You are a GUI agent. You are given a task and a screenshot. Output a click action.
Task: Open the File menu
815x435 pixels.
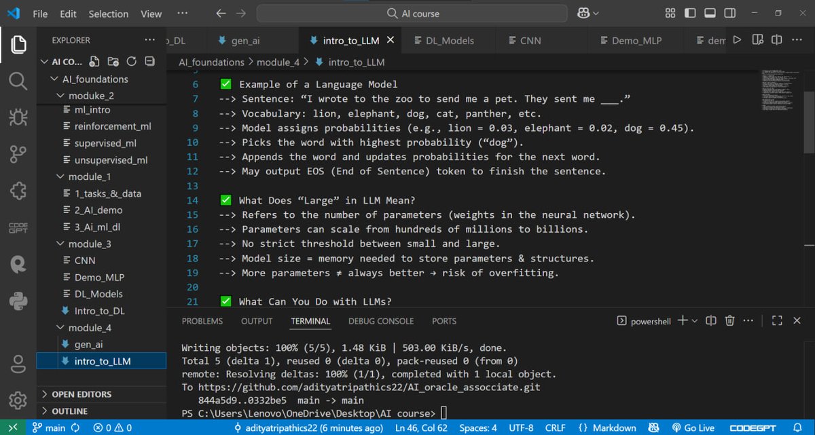coord(40,14)
